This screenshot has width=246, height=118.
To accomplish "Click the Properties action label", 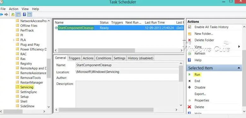I will point(202,100).
